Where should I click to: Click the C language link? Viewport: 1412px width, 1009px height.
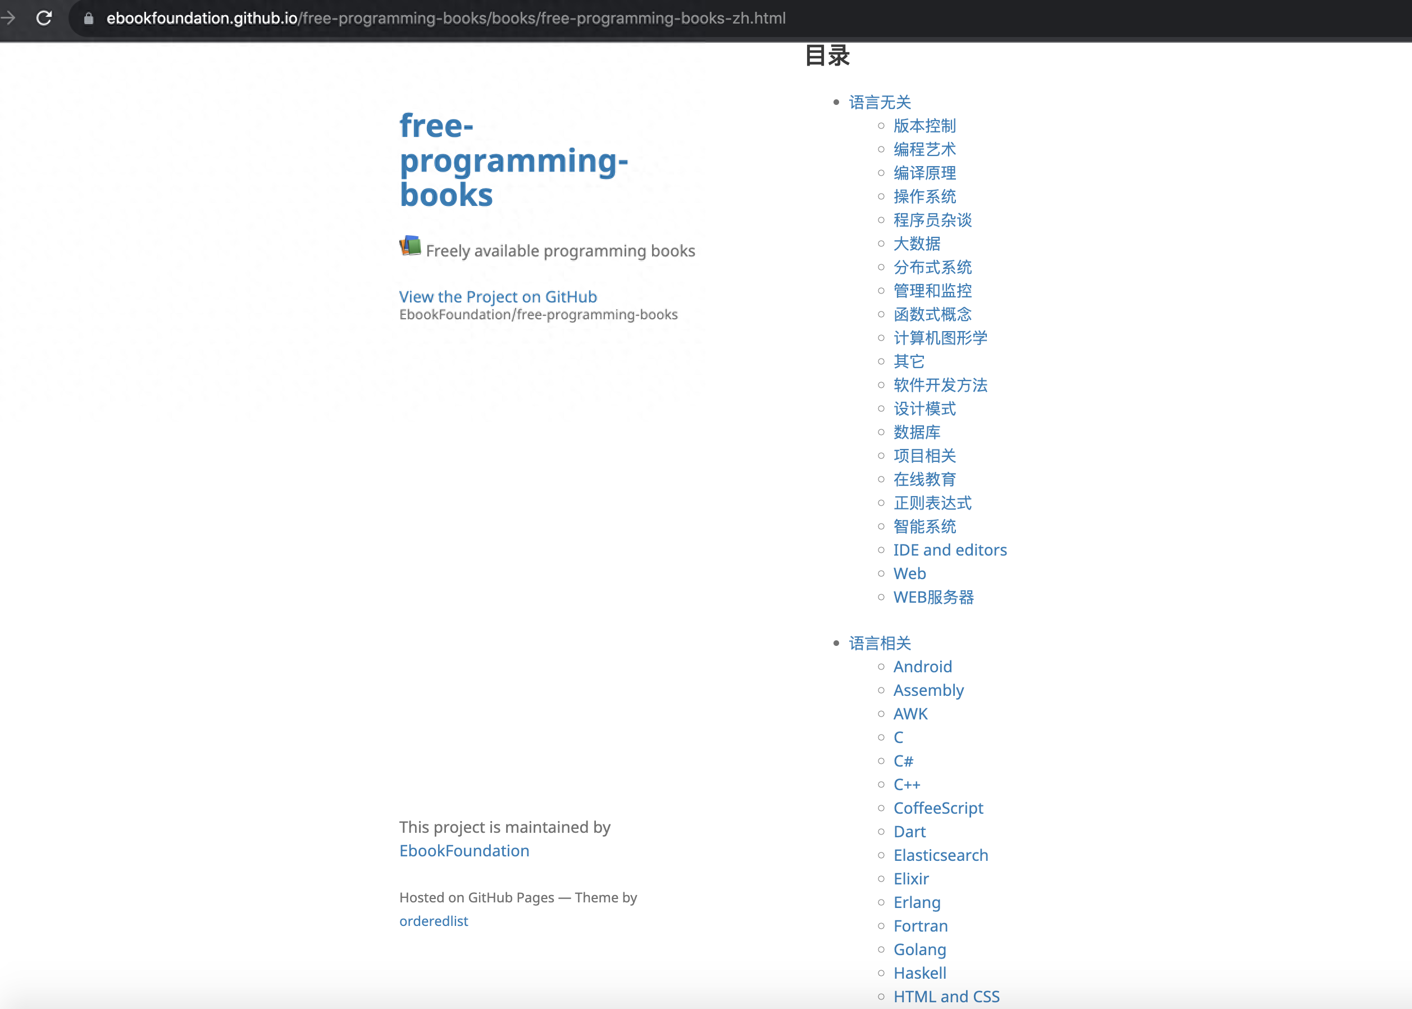[x=899, y=737]
